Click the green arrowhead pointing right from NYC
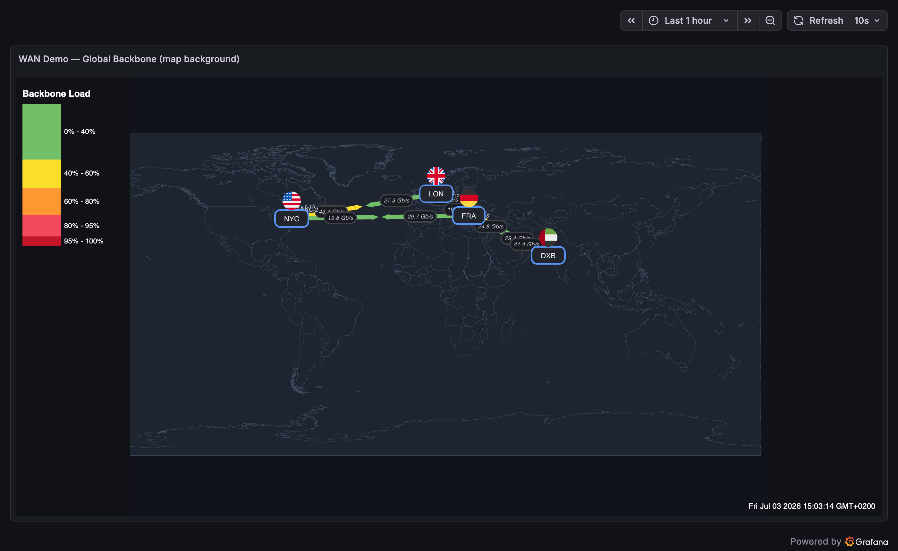Image resolution: width=898 pixels, height=551 pixels. [x=375, y=217]
